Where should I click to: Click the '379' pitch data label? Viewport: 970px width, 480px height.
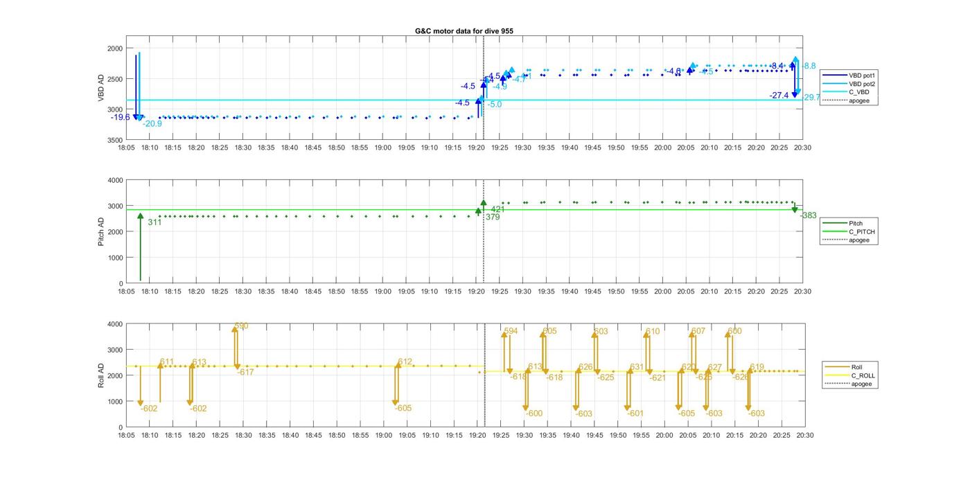pyautogui.click(x=493, y=217)
